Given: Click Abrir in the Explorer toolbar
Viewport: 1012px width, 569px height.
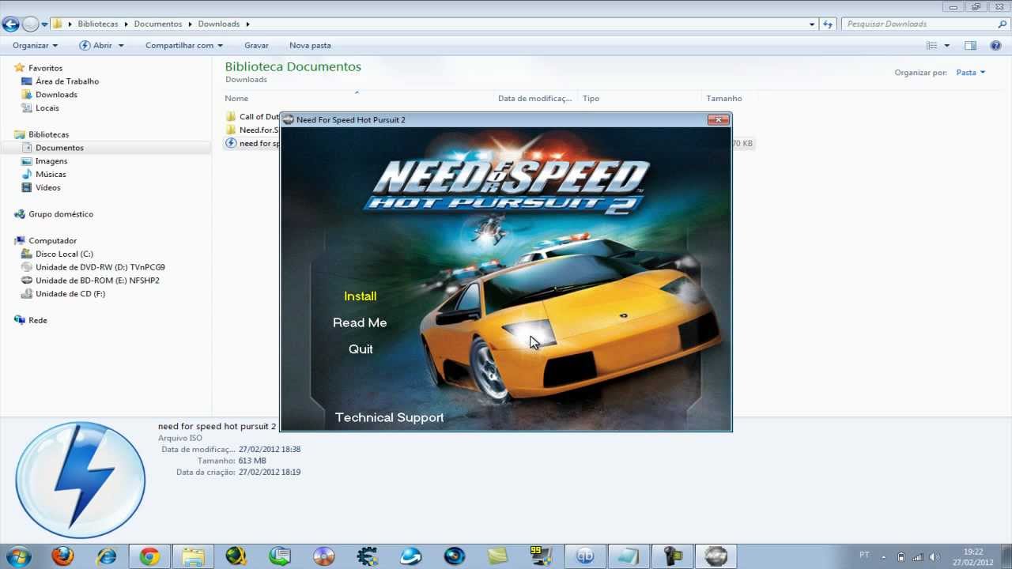Looking at the screenshot, I should click(96, 46).
